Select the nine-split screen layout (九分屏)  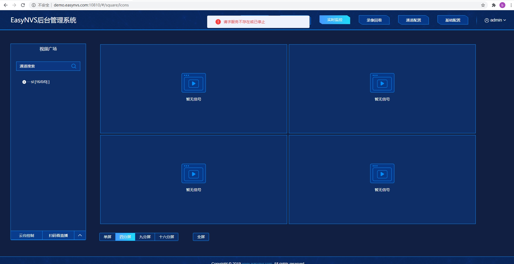(x=145, y=237)
